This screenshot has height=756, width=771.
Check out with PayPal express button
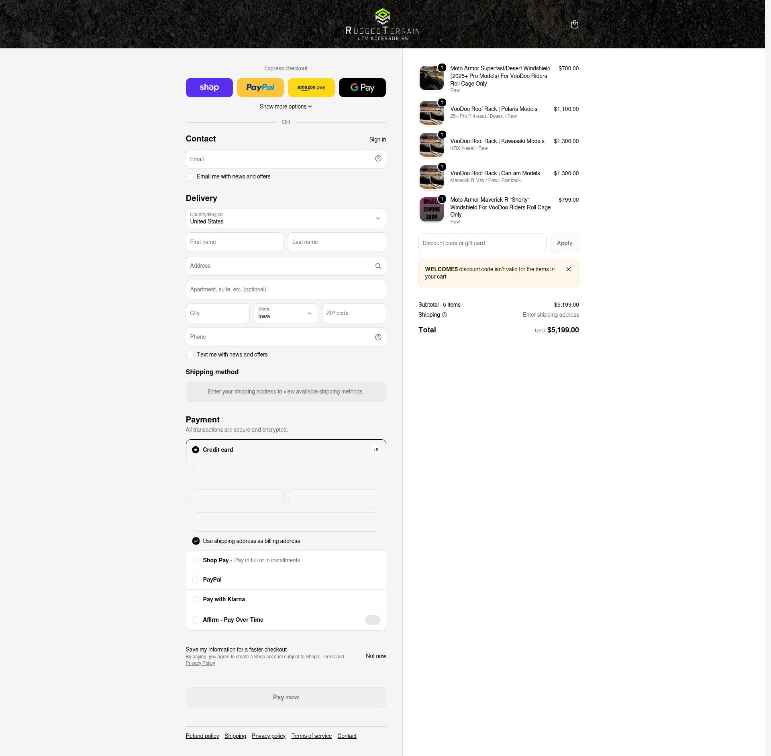pyautogui.click(x=260, y=88)
